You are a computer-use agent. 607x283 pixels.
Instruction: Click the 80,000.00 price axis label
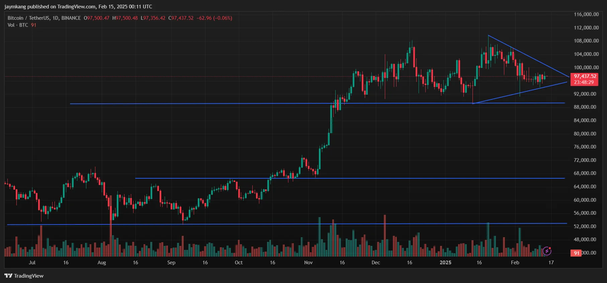point(585,133)
